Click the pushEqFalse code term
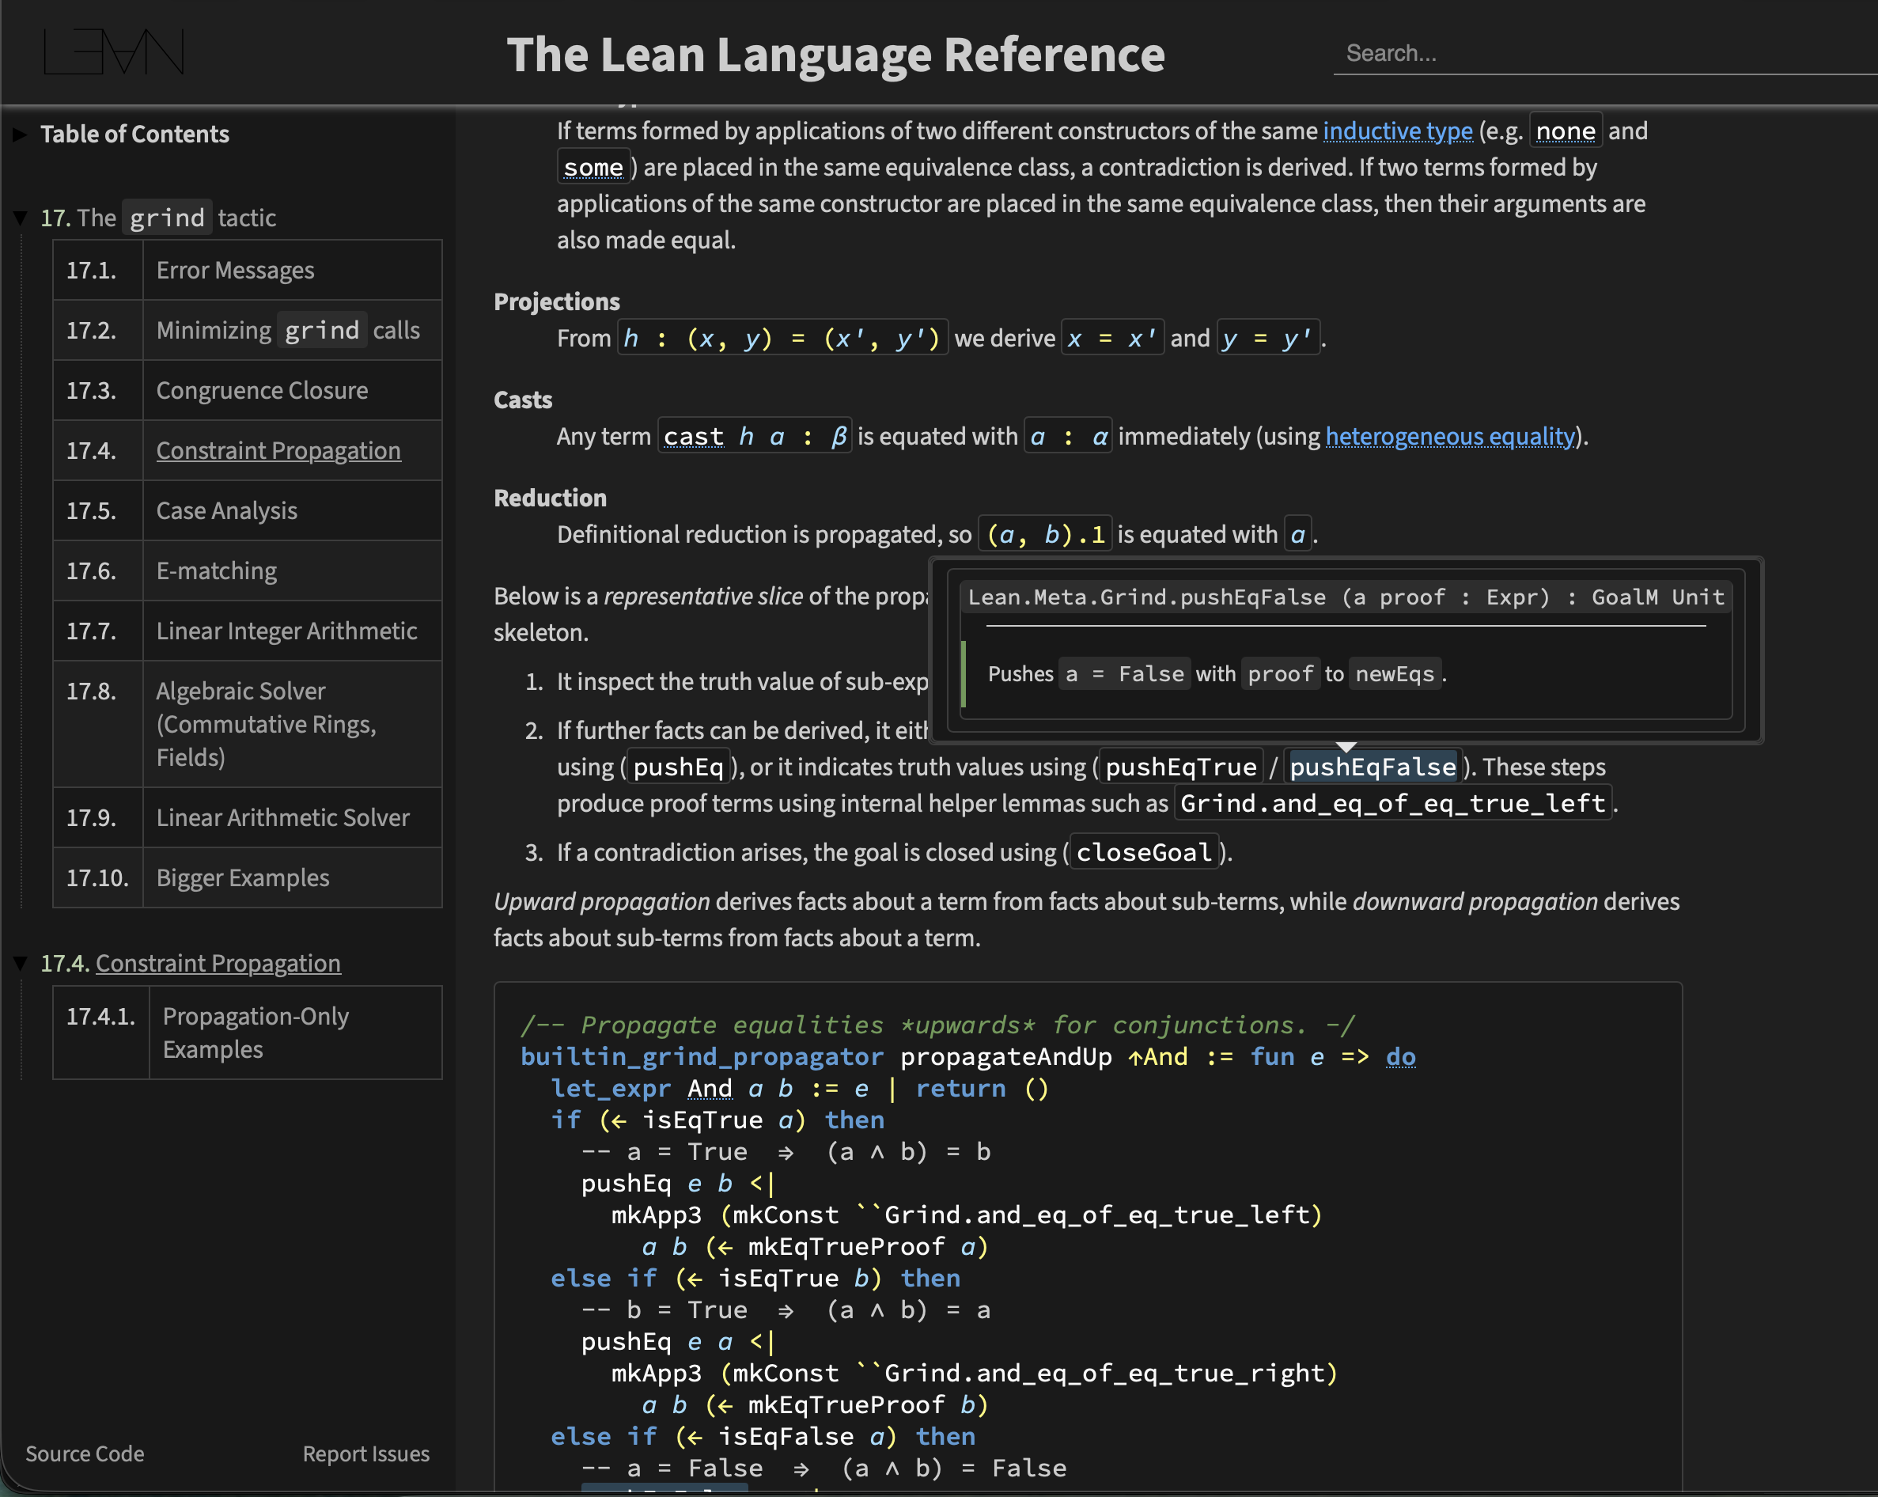Image resolution: width=1878 pixels, height=1497 pixels. (1372, 767)
